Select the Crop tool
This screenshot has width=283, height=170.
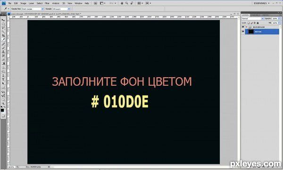(3, 36)
